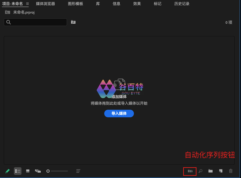Click the Automate to Sequence button

coord(190,171)
